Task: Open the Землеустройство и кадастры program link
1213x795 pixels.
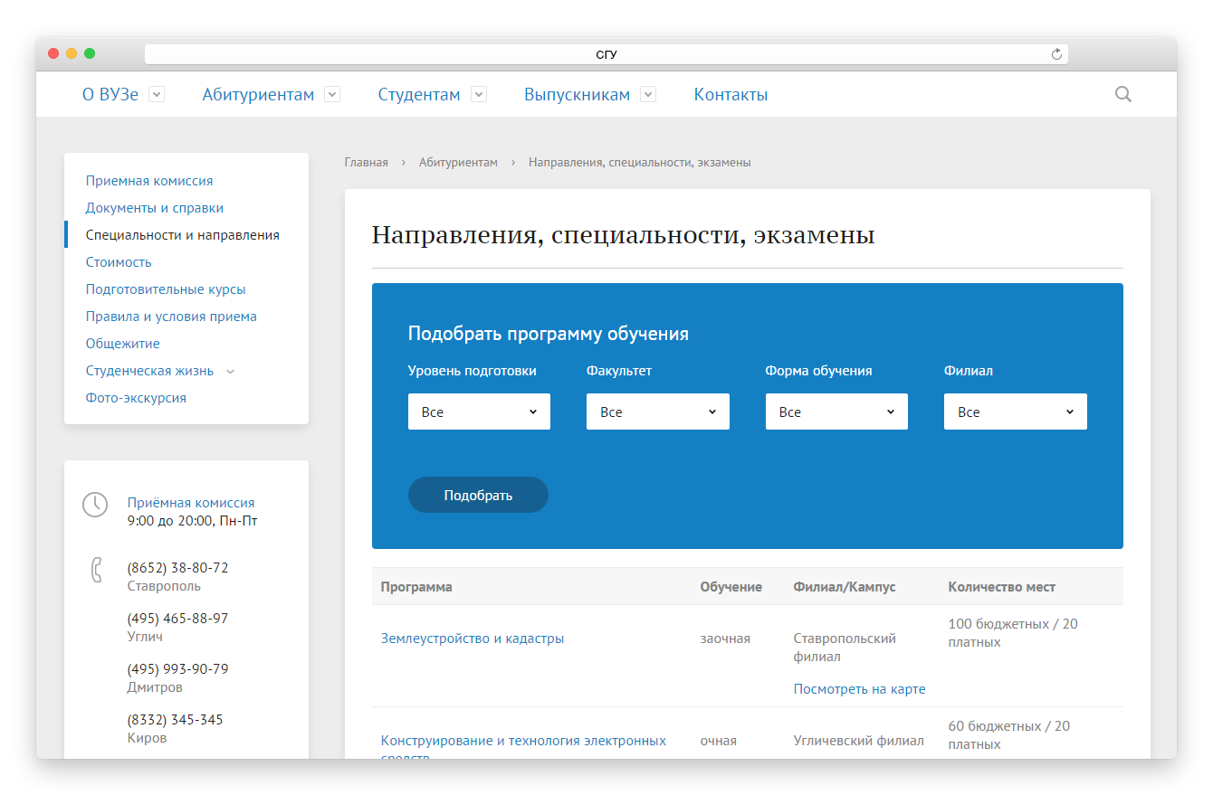Action: tap(472, 639)
